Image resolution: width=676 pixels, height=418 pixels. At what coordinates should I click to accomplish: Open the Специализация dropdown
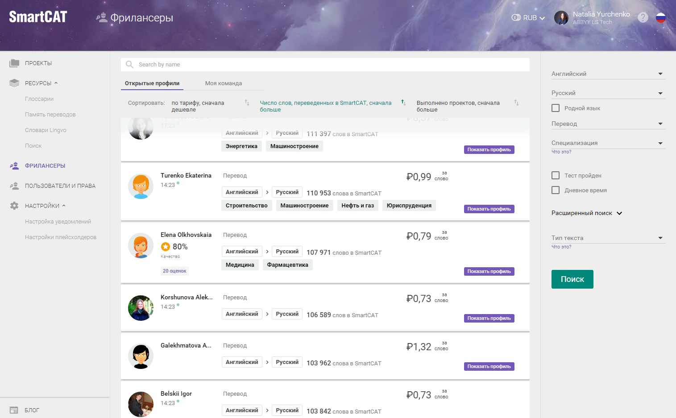pyautogui.click(x=608, y=143)
